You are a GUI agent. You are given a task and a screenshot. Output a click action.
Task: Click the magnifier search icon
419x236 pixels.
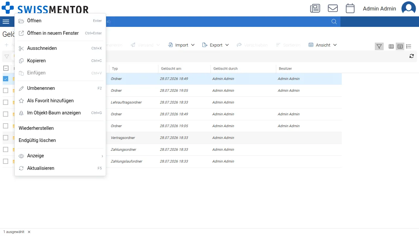334,22
